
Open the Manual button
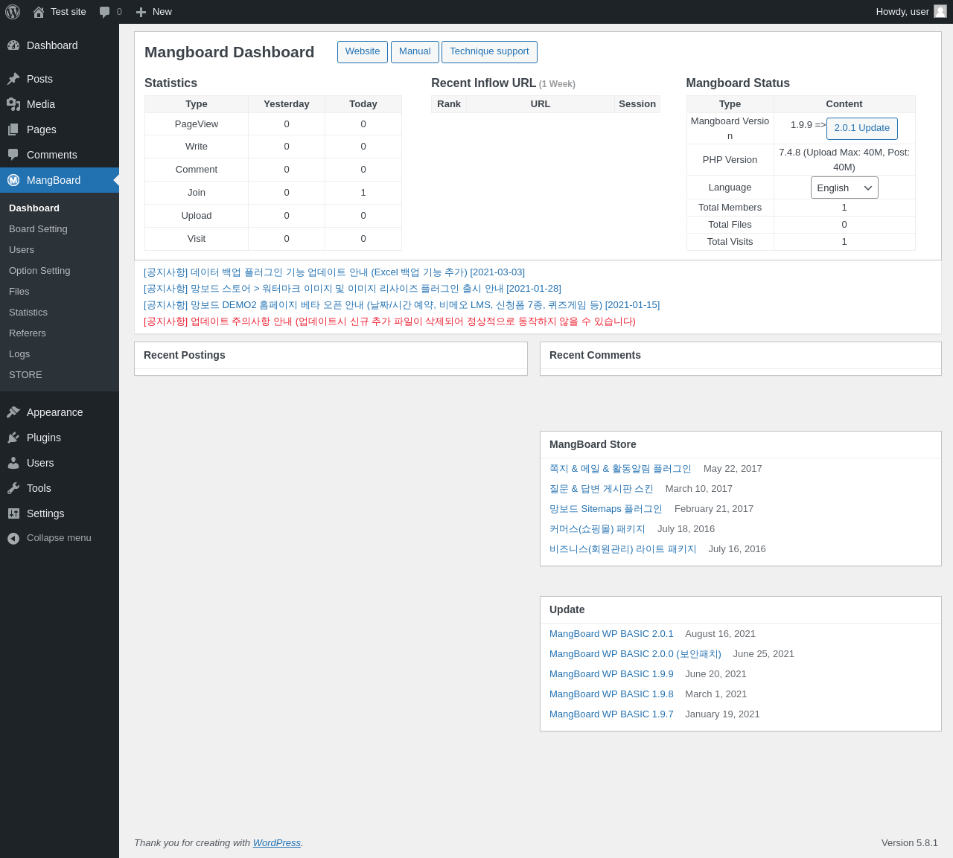(x=415, y=52)
